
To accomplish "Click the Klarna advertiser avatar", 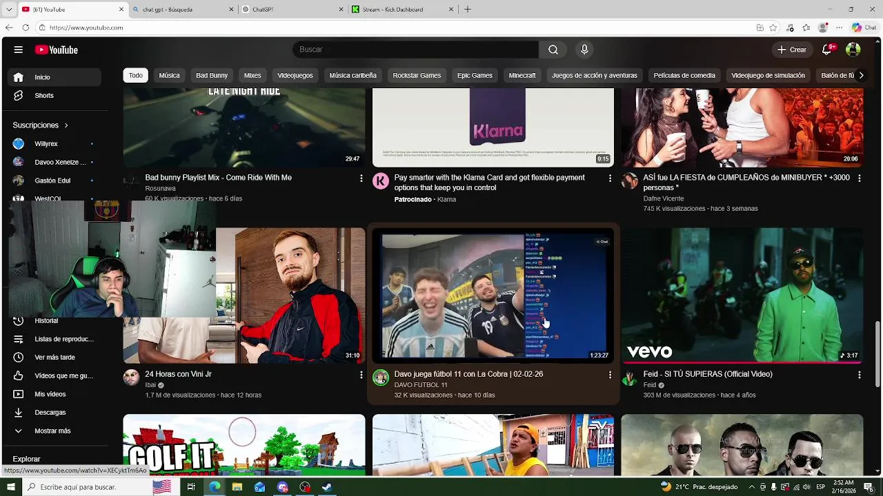I will pyautogui.click(x=381, y=180).
